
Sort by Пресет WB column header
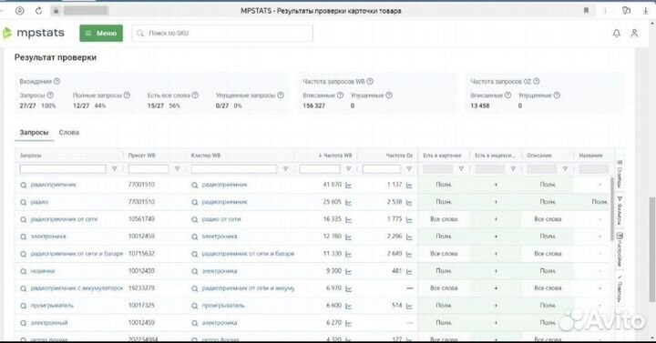[142, 156]
